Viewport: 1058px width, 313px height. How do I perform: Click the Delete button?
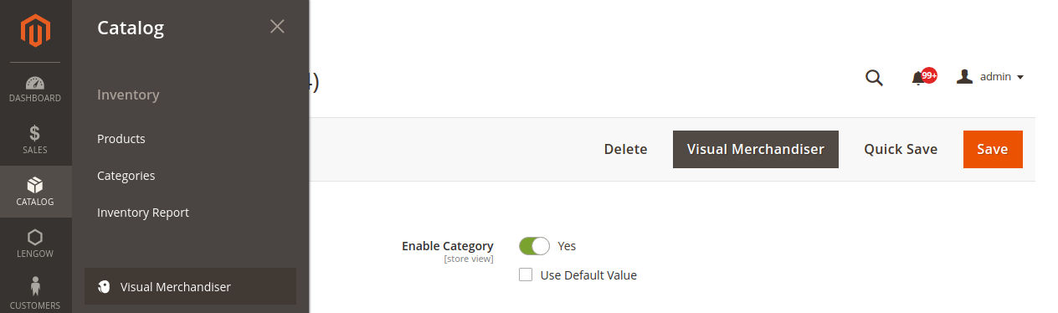[625, 149]
